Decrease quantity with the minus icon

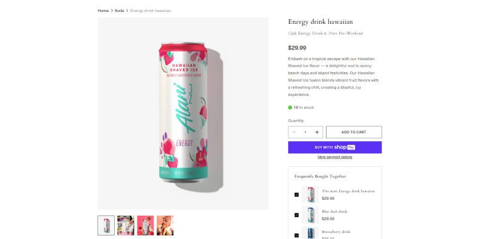click(294, 132)
